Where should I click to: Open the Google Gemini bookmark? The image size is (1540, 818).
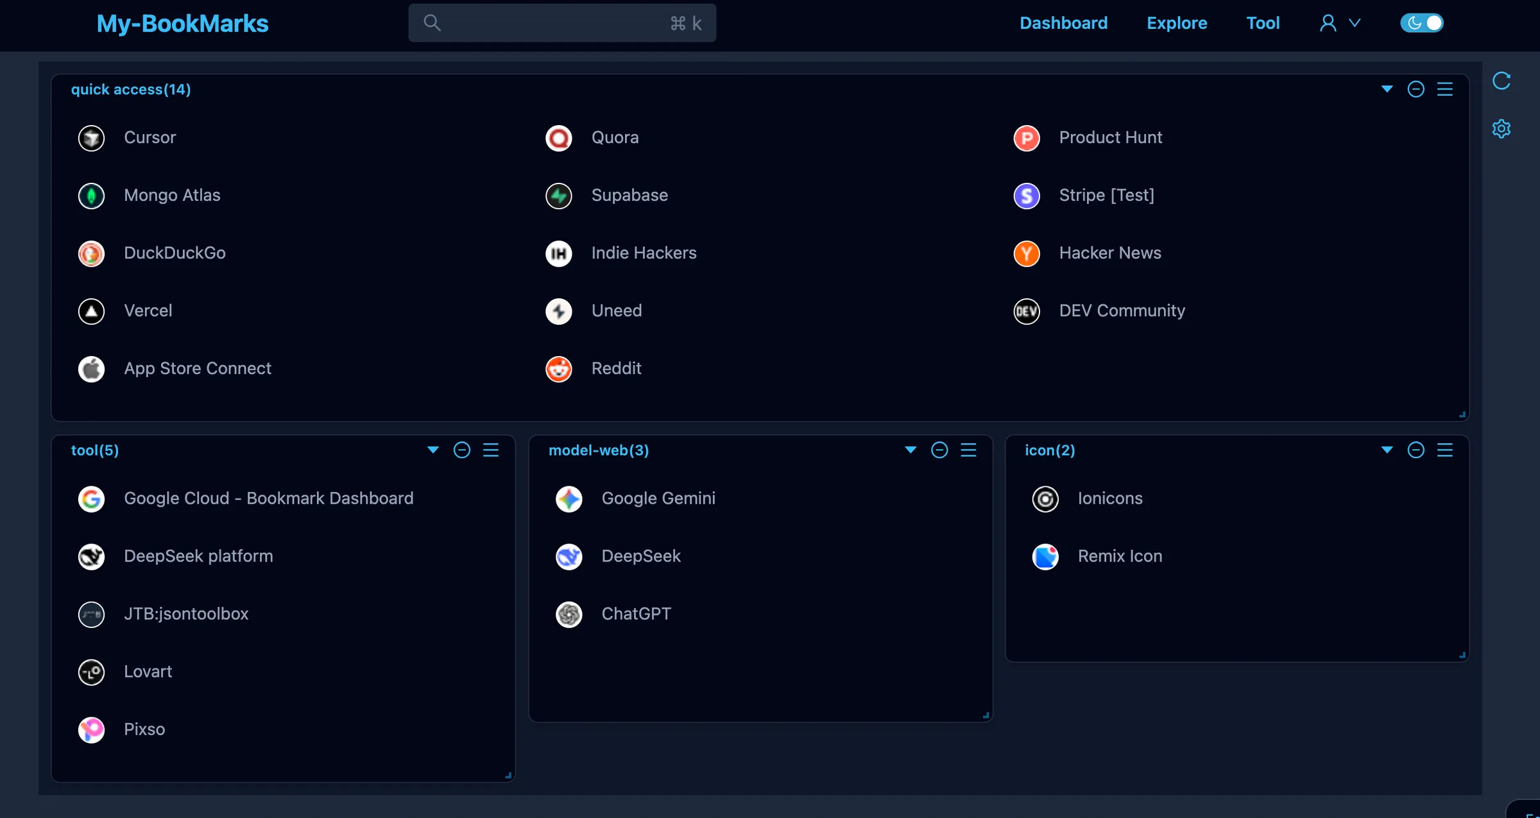pos(658,498)
